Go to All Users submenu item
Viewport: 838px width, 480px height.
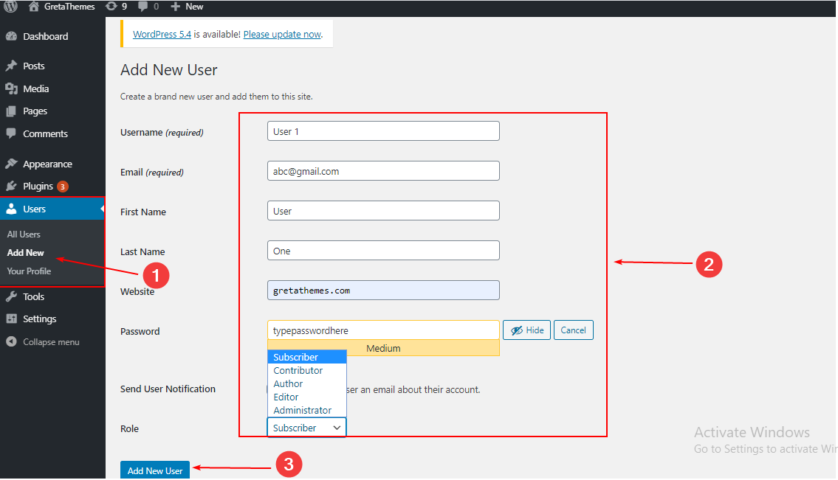tap(24, 234)
